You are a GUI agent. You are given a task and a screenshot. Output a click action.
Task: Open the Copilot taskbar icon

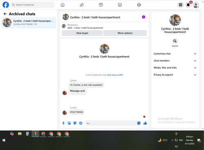(x=12, y=134)
